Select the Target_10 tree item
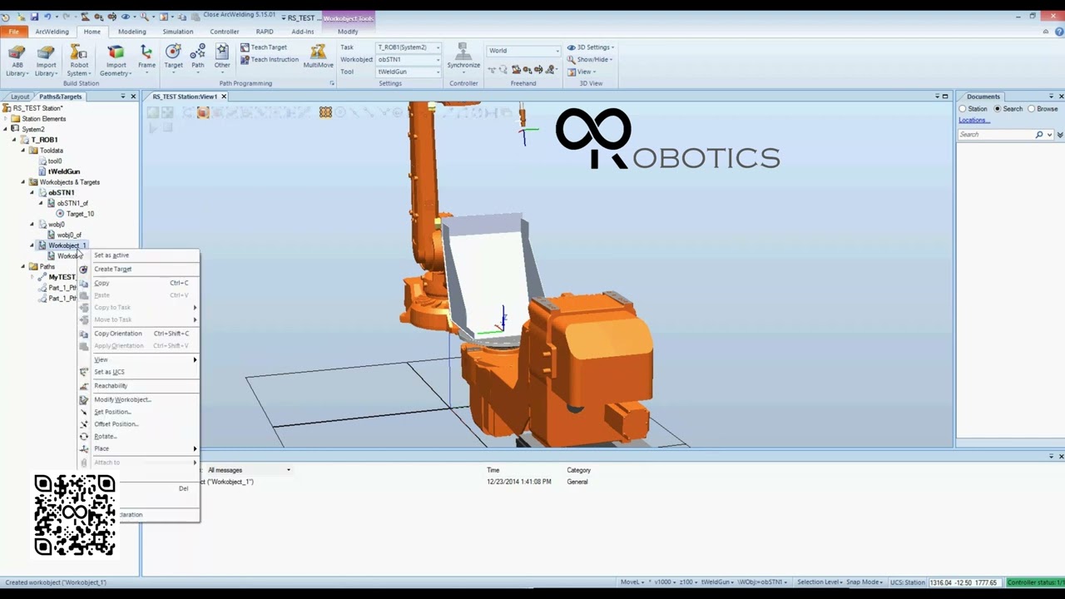Viewport: 1065px width, 599px height. pos(80,214)
